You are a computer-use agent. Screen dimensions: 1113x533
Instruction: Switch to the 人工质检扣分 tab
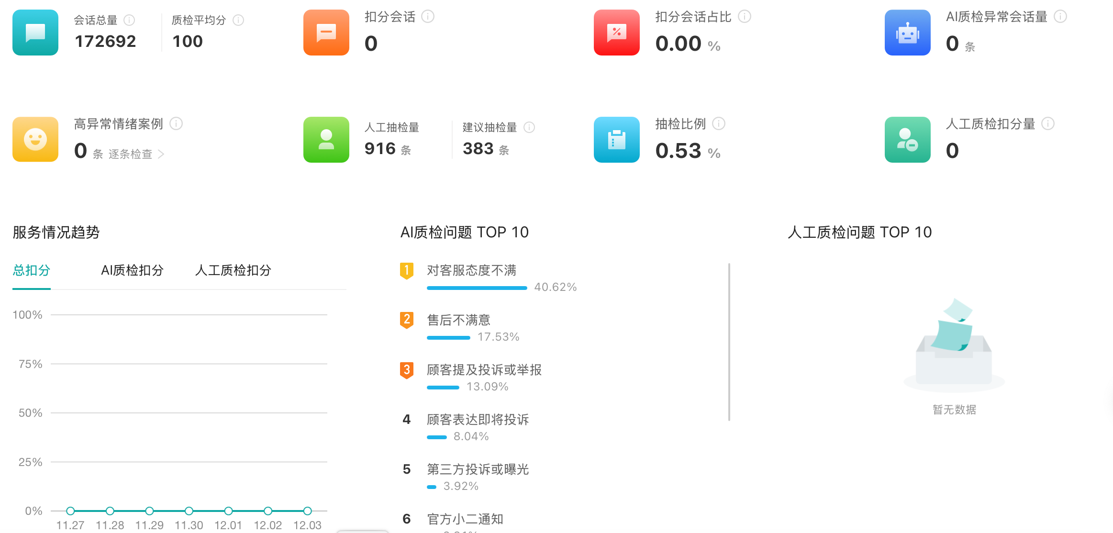point(233,270)
